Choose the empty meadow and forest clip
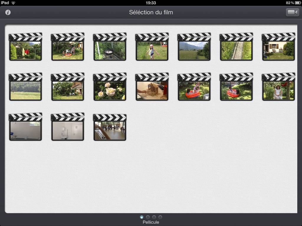302x226 pixels. [x=25, y=91]
